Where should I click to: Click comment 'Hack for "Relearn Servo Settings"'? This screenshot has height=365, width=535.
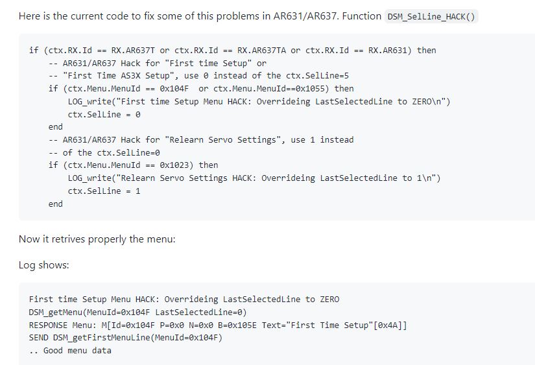201,140
